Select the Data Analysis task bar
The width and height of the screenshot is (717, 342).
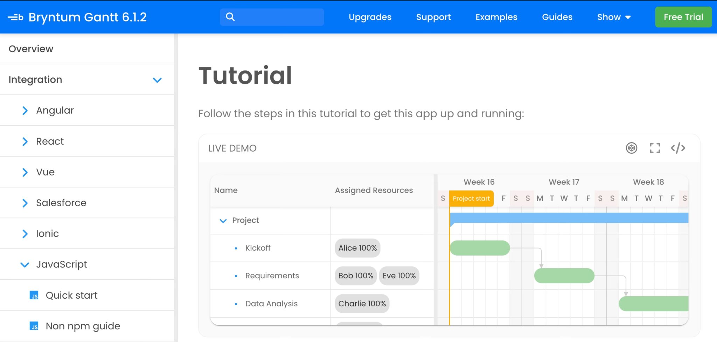(653, 303)
